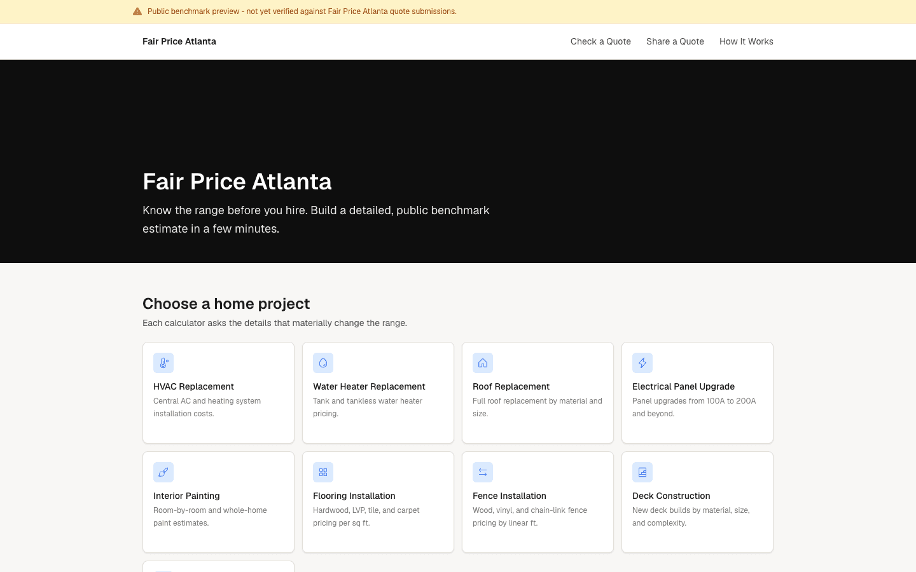Open the HVAC Replacement card title

193,386
